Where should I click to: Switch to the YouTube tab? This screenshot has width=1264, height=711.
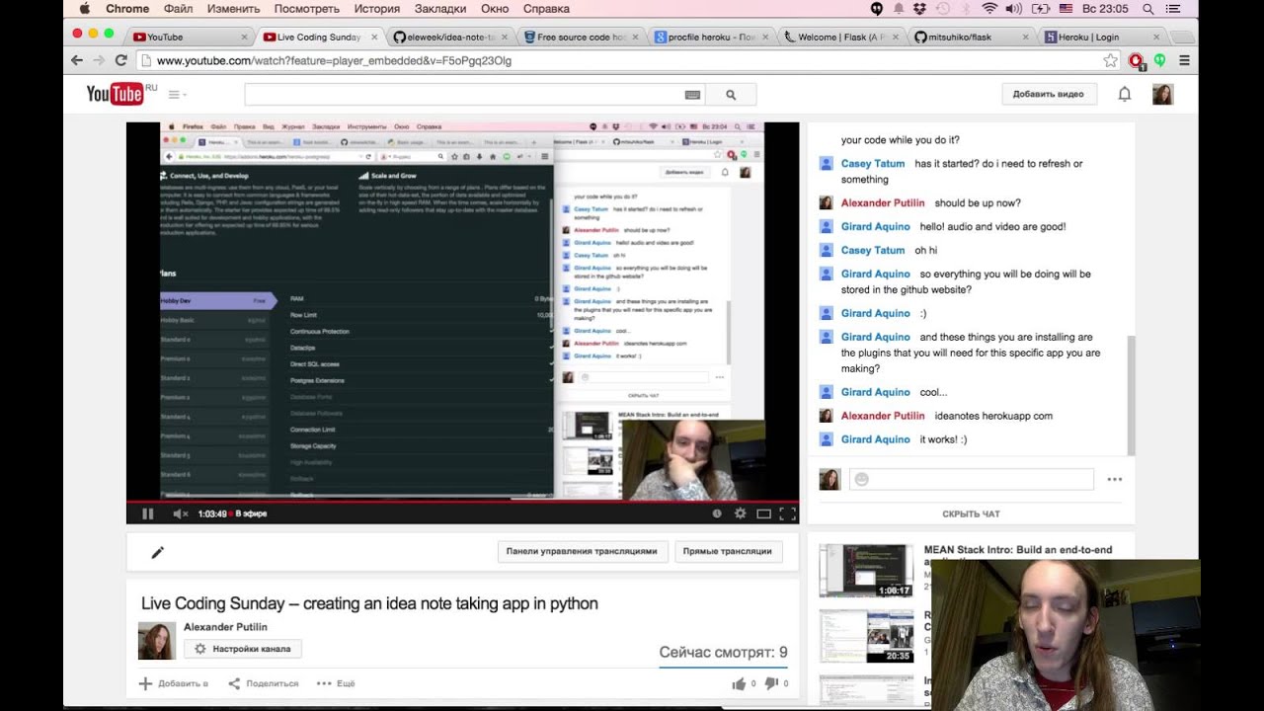[x=188, y=37]
